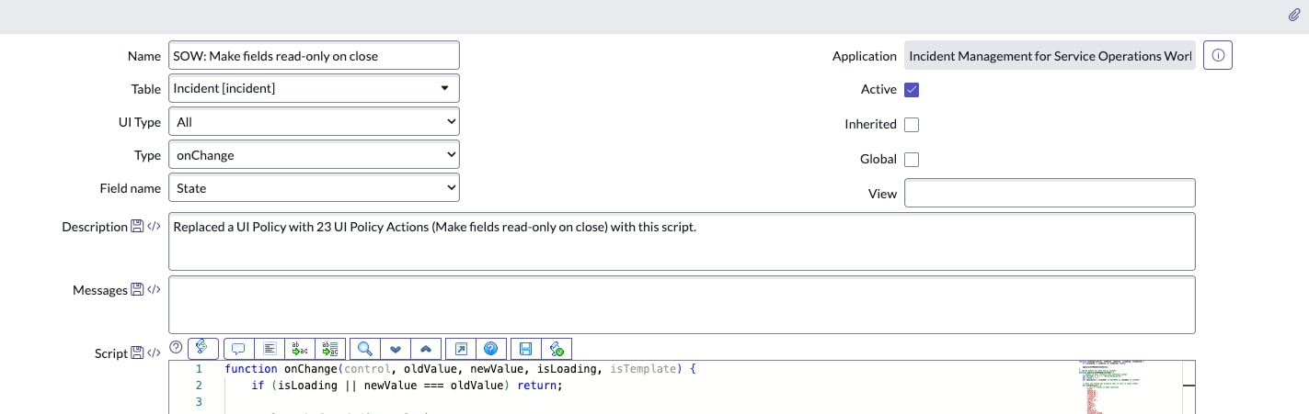The height and width of the screenshot is (414, 1309).
Task: Open script editor help question mark
Action: pos(177,347)
